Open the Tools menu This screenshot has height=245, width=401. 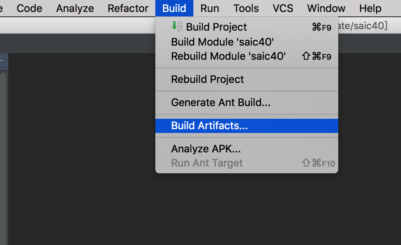coord(246,8)
